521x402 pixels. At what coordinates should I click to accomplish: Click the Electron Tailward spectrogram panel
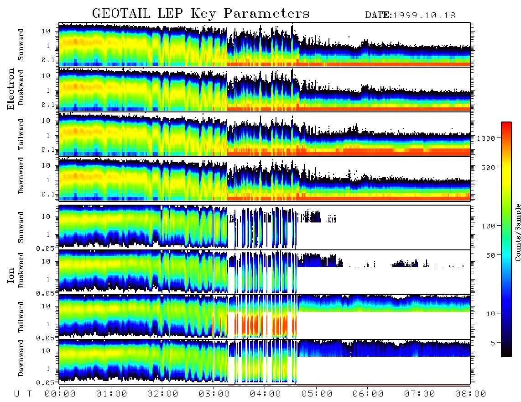click(265, 134)
